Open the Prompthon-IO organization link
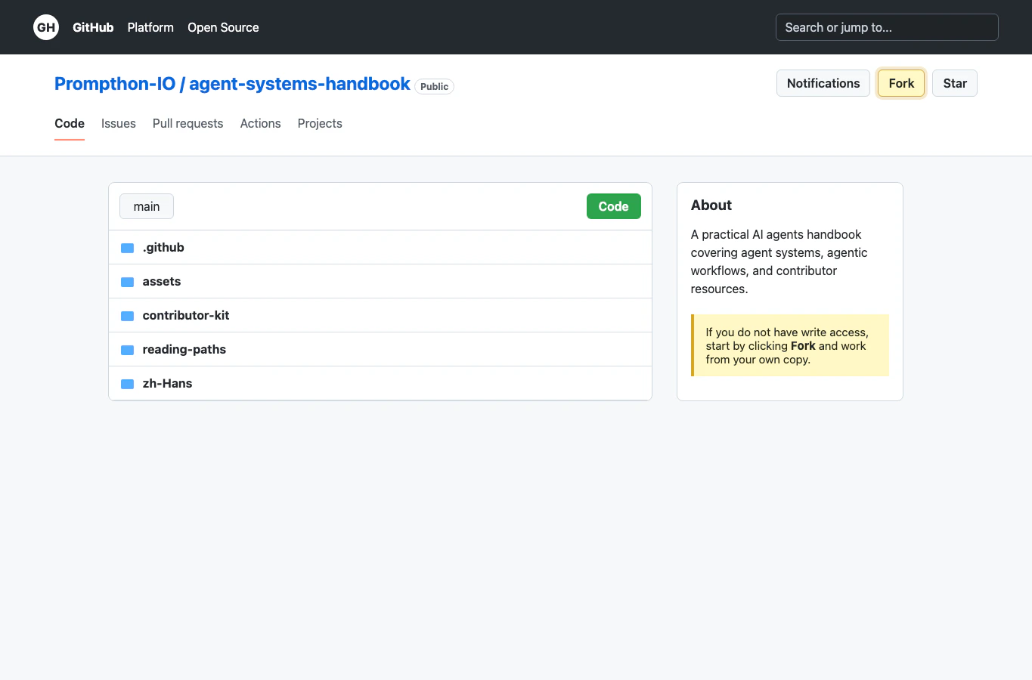 pyautogui.click(x=115, y=84)
